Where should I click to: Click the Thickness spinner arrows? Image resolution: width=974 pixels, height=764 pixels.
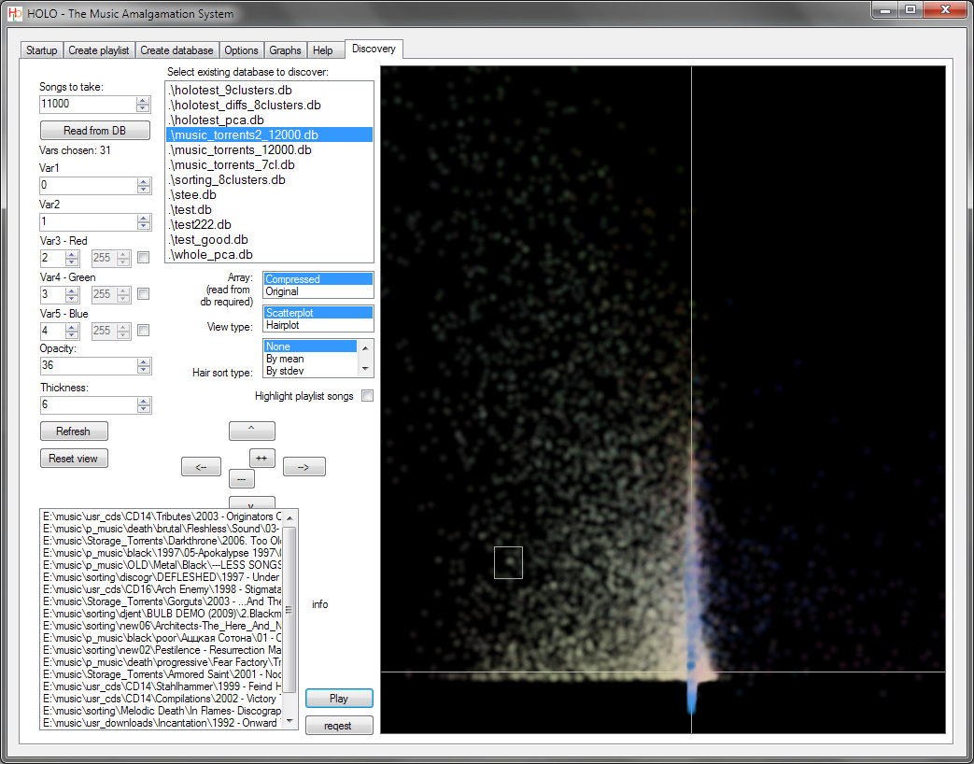(x=144, y=405)
